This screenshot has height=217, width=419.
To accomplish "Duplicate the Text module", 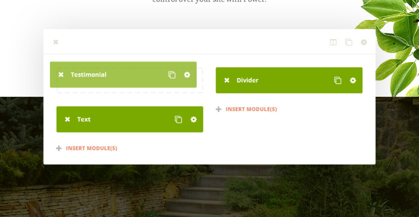I will click(179, 119).
